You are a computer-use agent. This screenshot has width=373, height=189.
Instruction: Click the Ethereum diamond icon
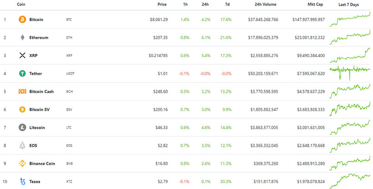22,38
